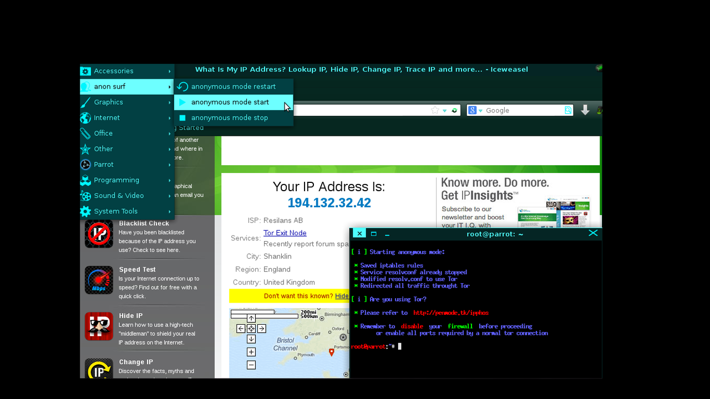Choose anonymous mode start

(234, 102)
